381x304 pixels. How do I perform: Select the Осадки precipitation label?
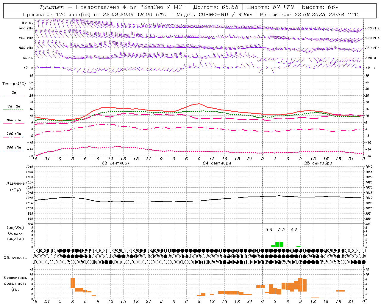15,233
